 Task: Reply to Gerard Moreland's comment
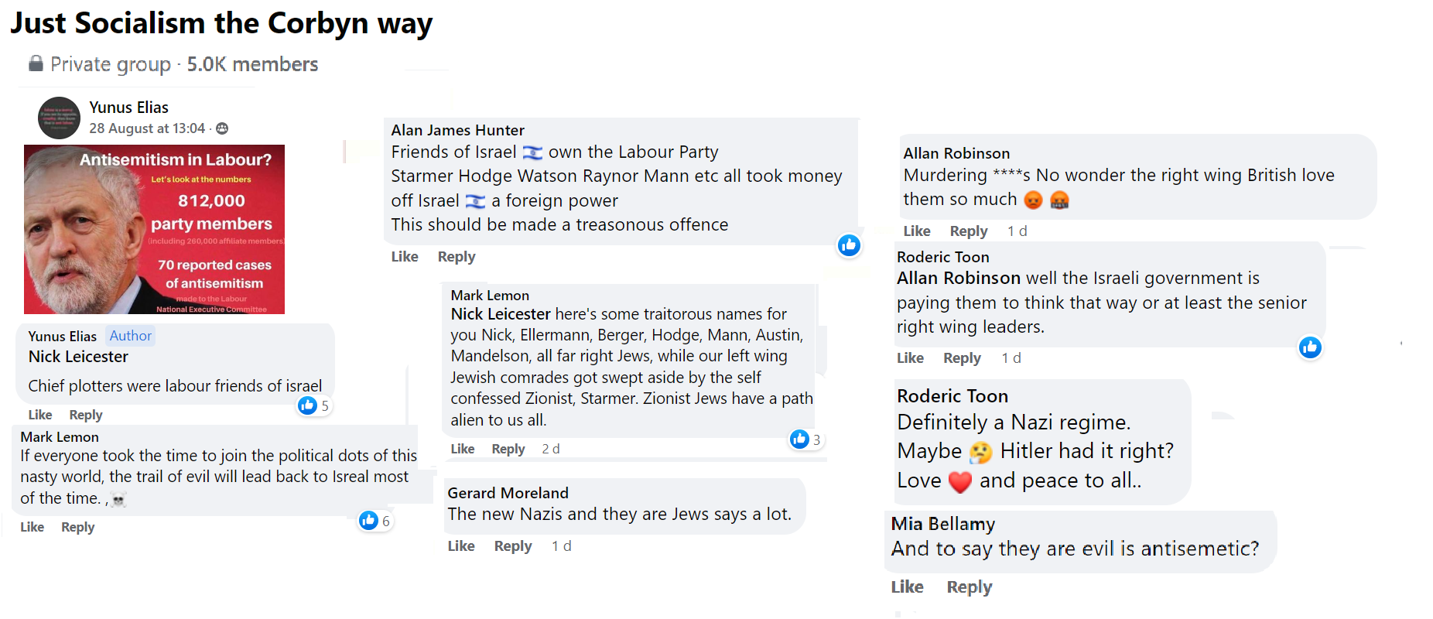click(x=513, y=546)
